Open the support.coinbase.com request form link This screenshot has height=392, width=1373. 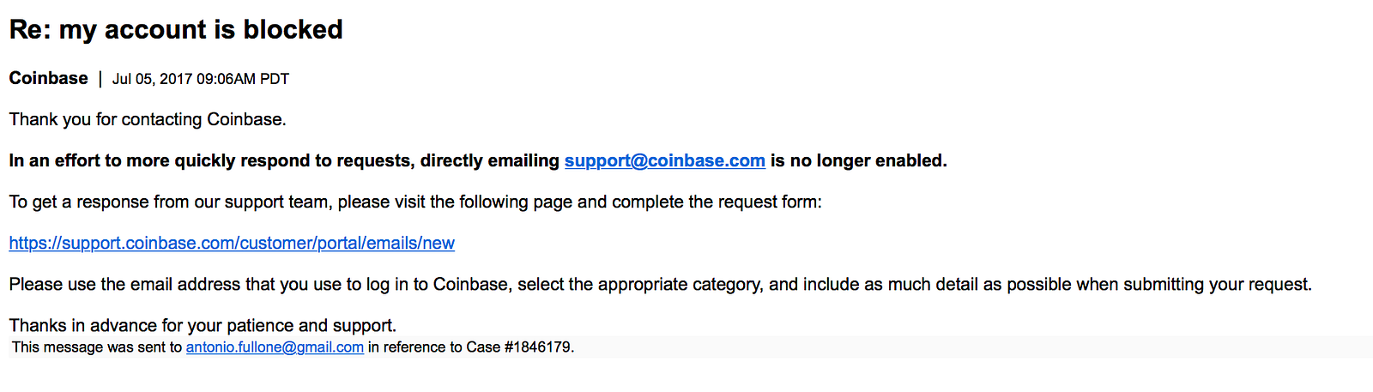pyautogui.click(x=232, y=243)
